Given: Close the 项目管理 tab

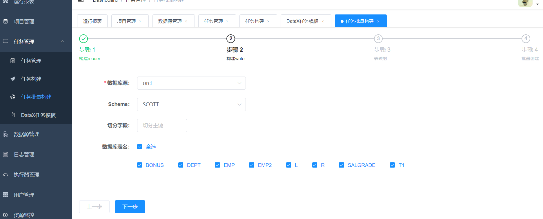Looking at the screenshot, I should point(140,21).
